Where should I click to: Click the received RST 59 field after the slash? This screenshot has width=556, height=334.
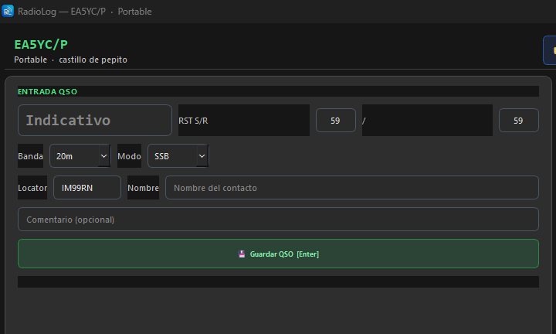(x=518, y=121)
